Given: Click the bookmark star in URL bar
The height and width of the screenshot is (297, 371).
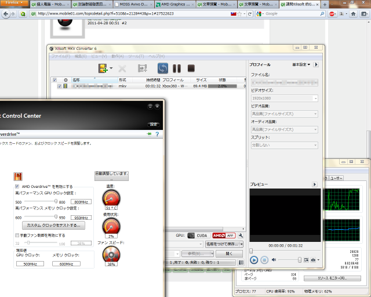Looking at the screenshot, I should (x=239, y=14).
